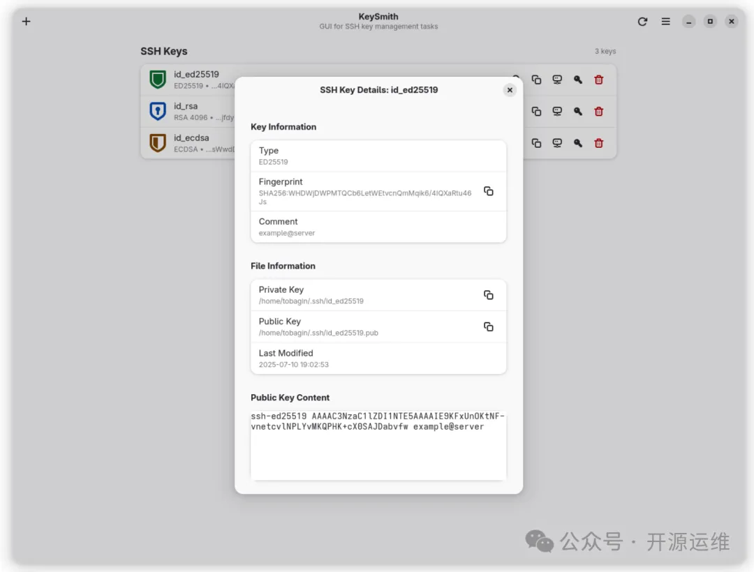Copy the Public Key file path

coord(489,326)
